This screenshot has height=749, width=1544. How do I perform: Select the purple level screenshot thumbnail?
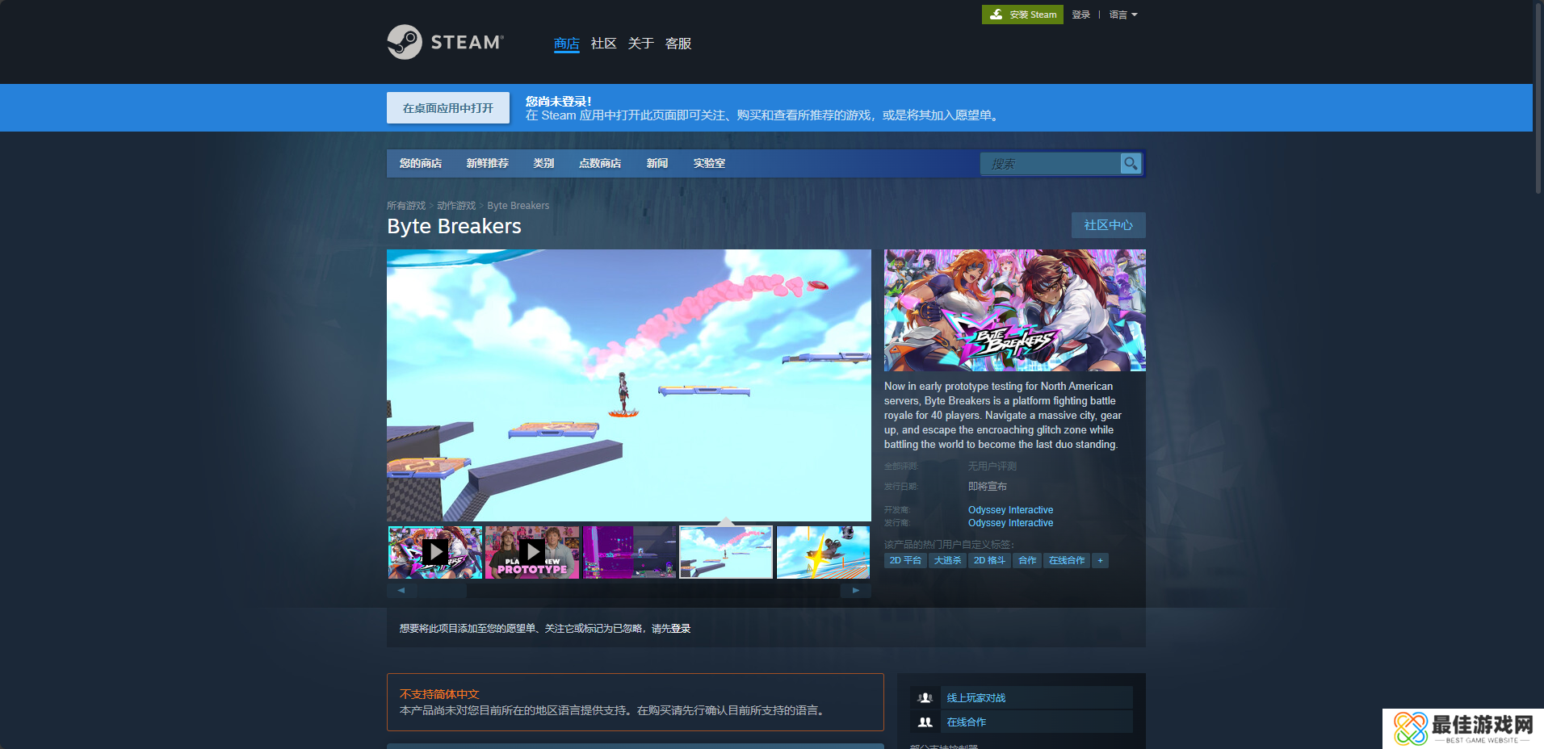click(x=629, y=552)
